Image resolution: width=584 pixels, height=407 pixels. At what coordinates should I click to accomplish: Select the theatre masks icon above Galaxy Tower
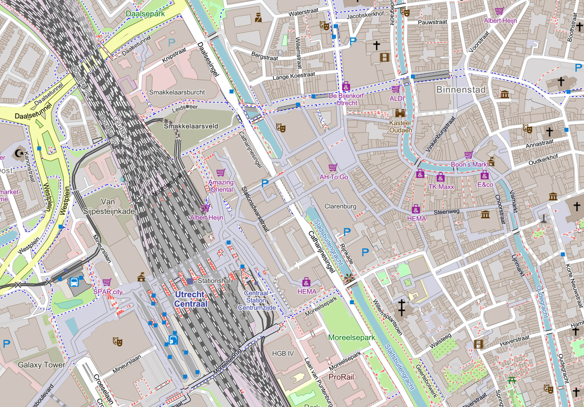coord(118,341)
